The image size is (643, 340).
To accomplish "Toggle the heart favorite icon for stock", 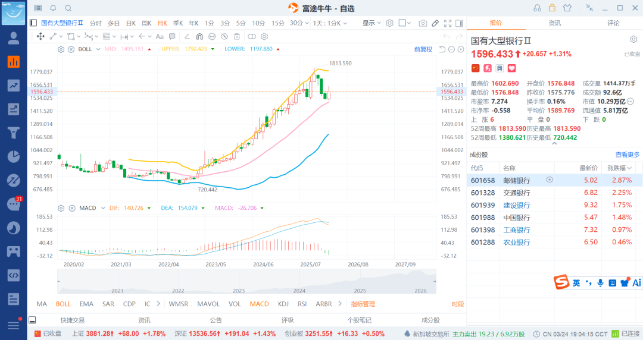I will point(511,68).
